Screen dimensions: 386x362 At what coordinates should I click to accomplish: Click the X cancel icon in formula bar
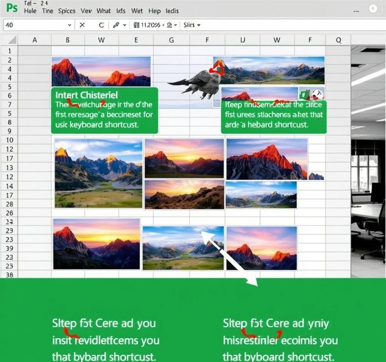point(82,25)
